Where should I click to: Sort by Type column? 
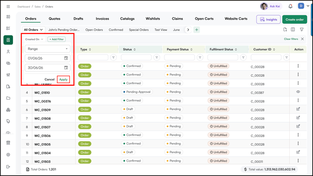point(90,49)
